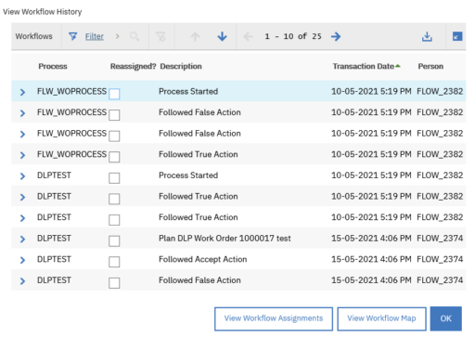Image resolution: width=475 pixels, height=337 pixels.
Task: Open the Filter funnel icon
Action: click(x=73, y=36)
